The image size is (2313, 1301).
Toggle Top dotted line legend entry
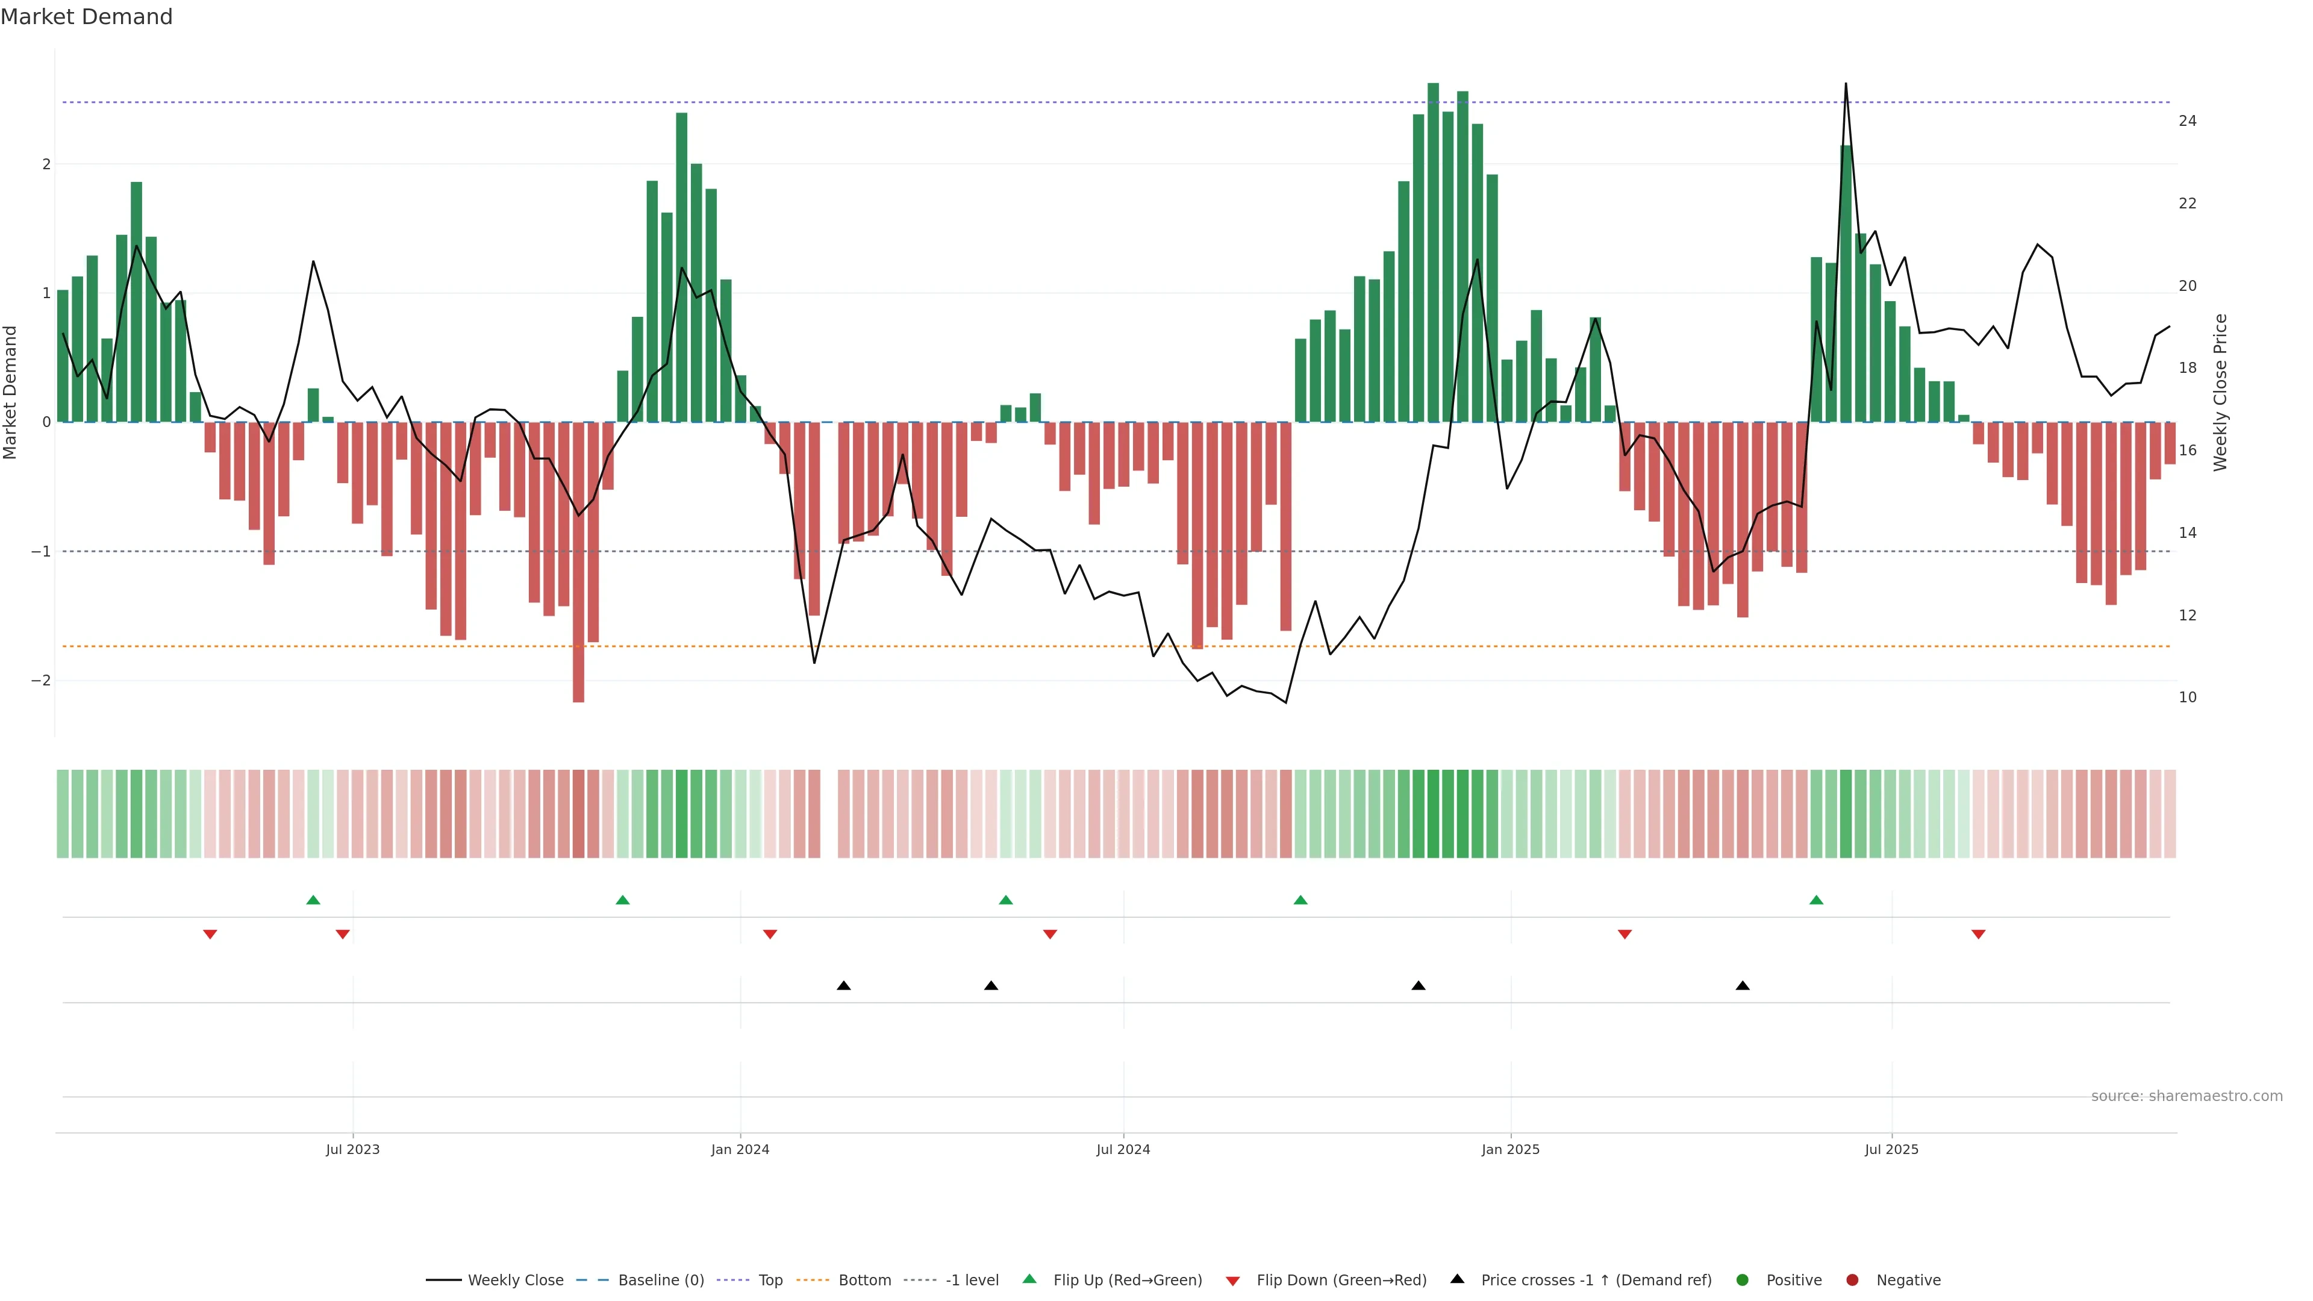(x=770, y=1281)
